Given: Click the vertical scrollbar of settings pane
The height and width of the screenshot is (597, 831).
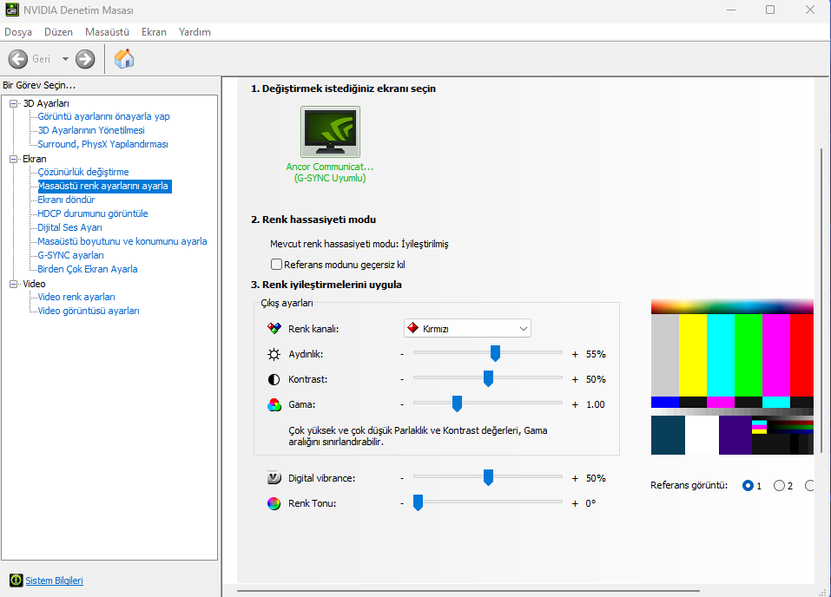Looking at the screenshot, I should pyautogui.click(x=821, y=301).
